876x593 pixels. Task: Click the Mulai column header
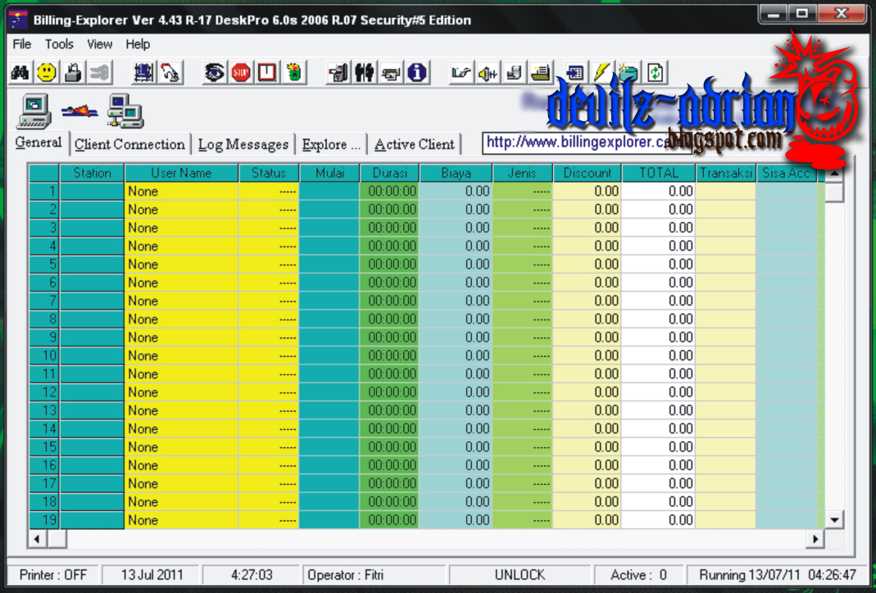pos(329,173)
